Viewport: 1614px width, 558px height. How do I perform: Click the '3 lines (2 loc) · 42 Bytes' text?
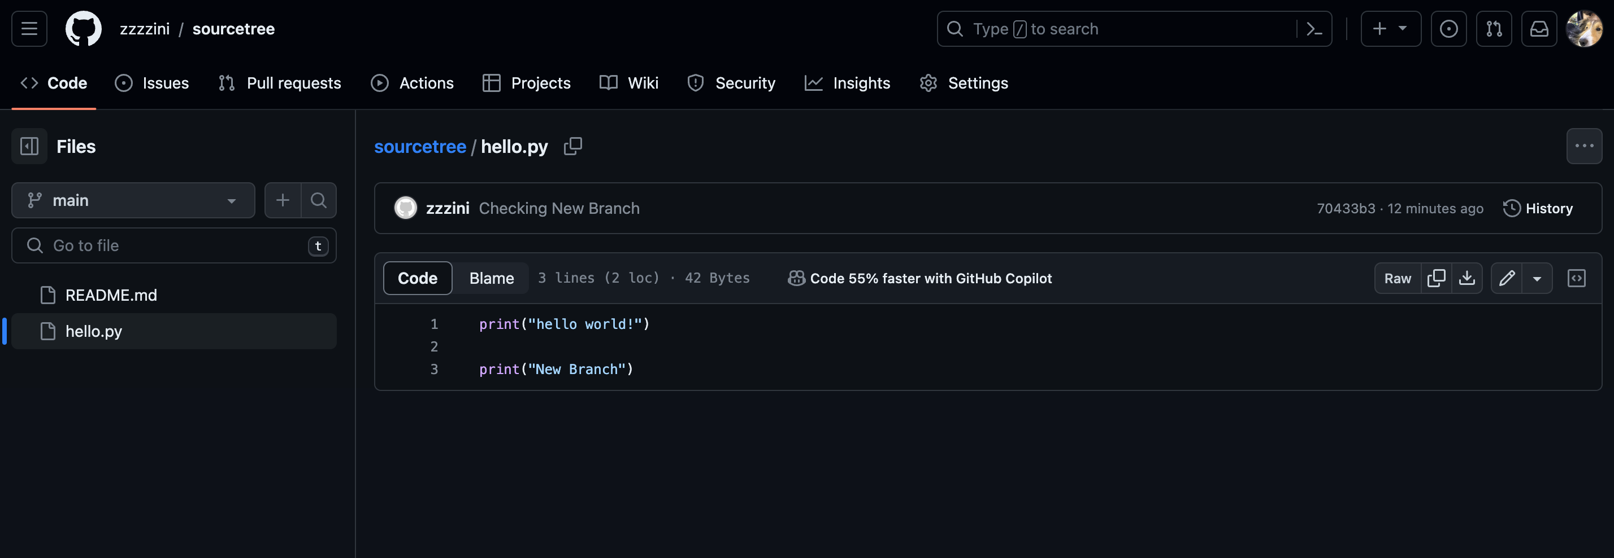644,278
